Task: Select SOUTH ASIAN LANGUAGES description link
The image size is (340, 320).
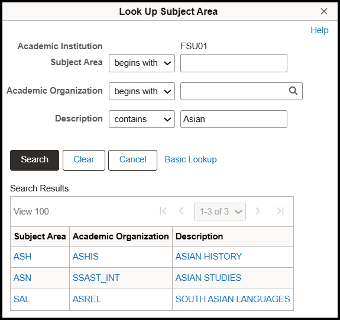Action: click(x=232, y=299)
